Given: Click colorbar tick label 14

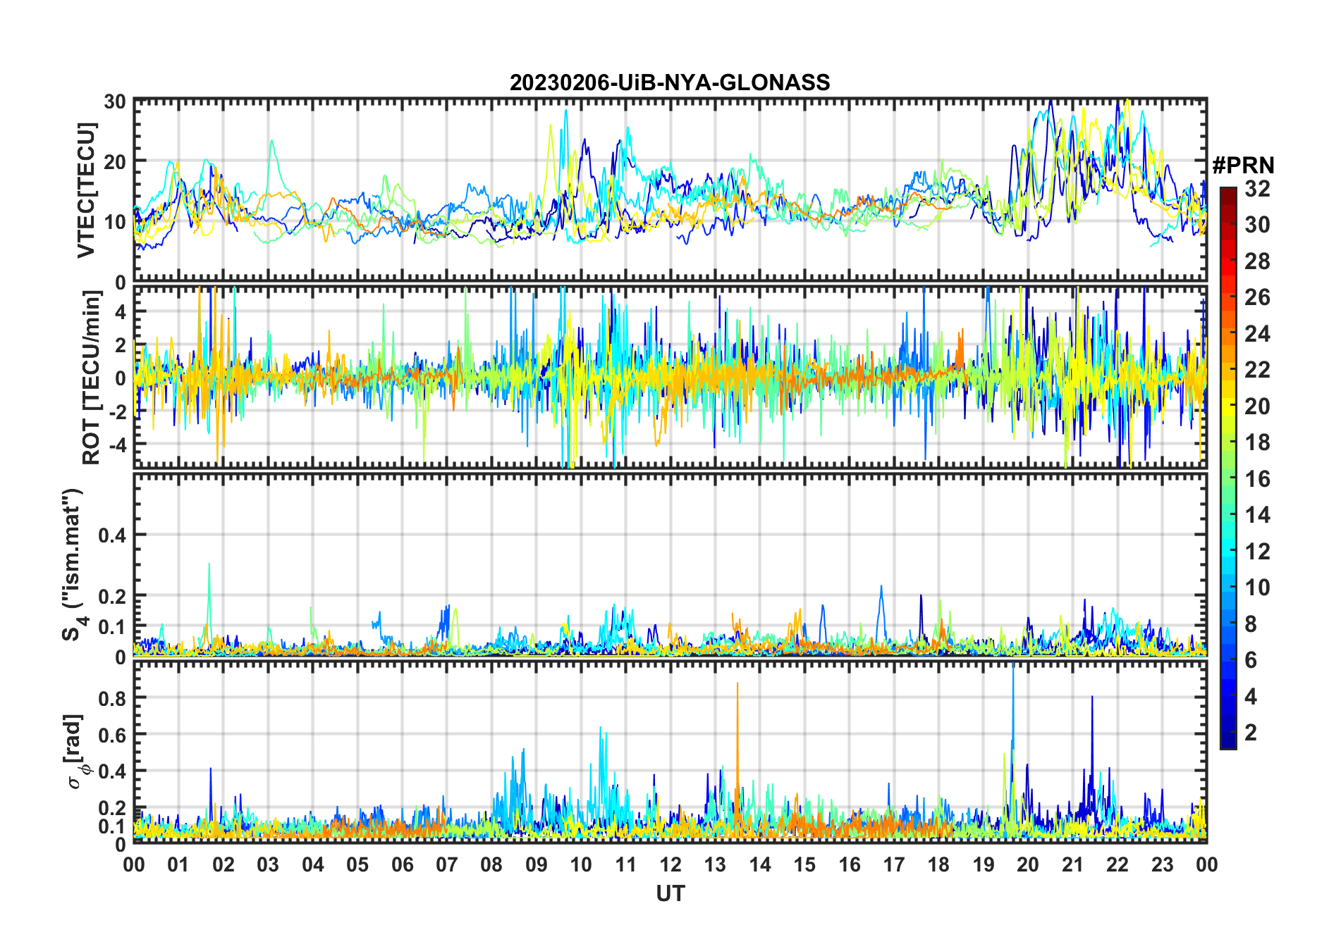Looking at the screenshot, I should coord(1257,515).
